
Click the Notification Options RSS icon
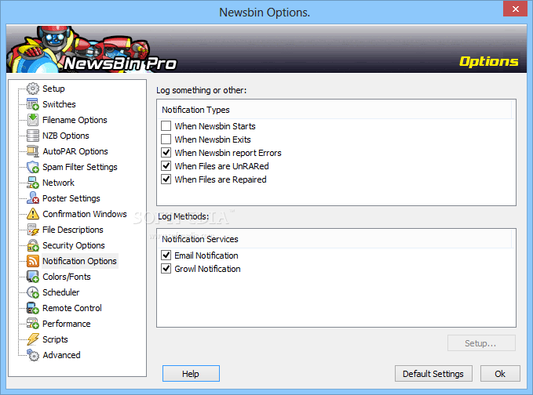(33, 261)
